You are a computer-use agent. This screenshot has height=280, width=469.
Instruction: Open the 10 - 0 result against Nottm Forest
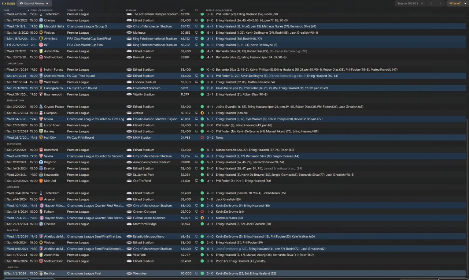coord(210,70)
